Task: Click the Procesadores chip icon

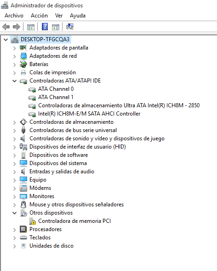Action: pos(23,229)
